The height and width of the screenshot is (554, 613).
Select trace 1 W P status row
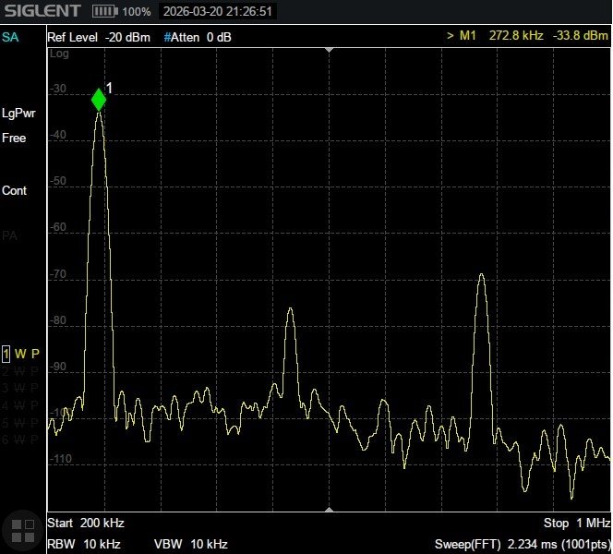pos(20,354)
